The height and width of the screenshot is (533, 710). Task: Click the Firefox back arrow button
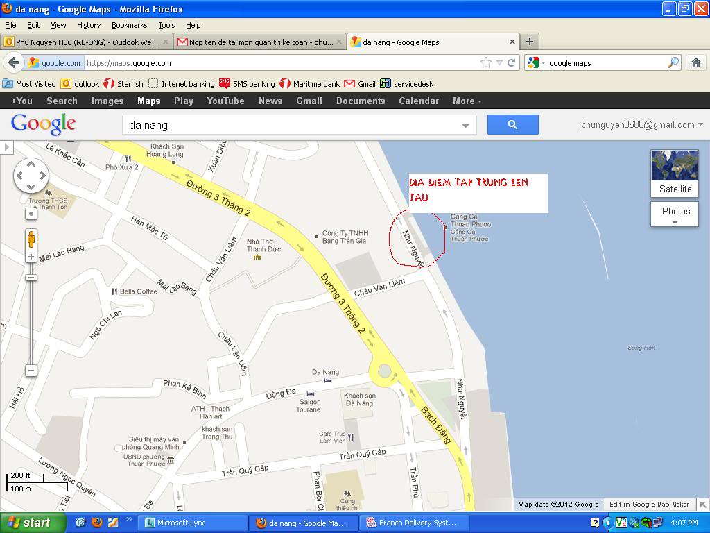coord(14,62)
